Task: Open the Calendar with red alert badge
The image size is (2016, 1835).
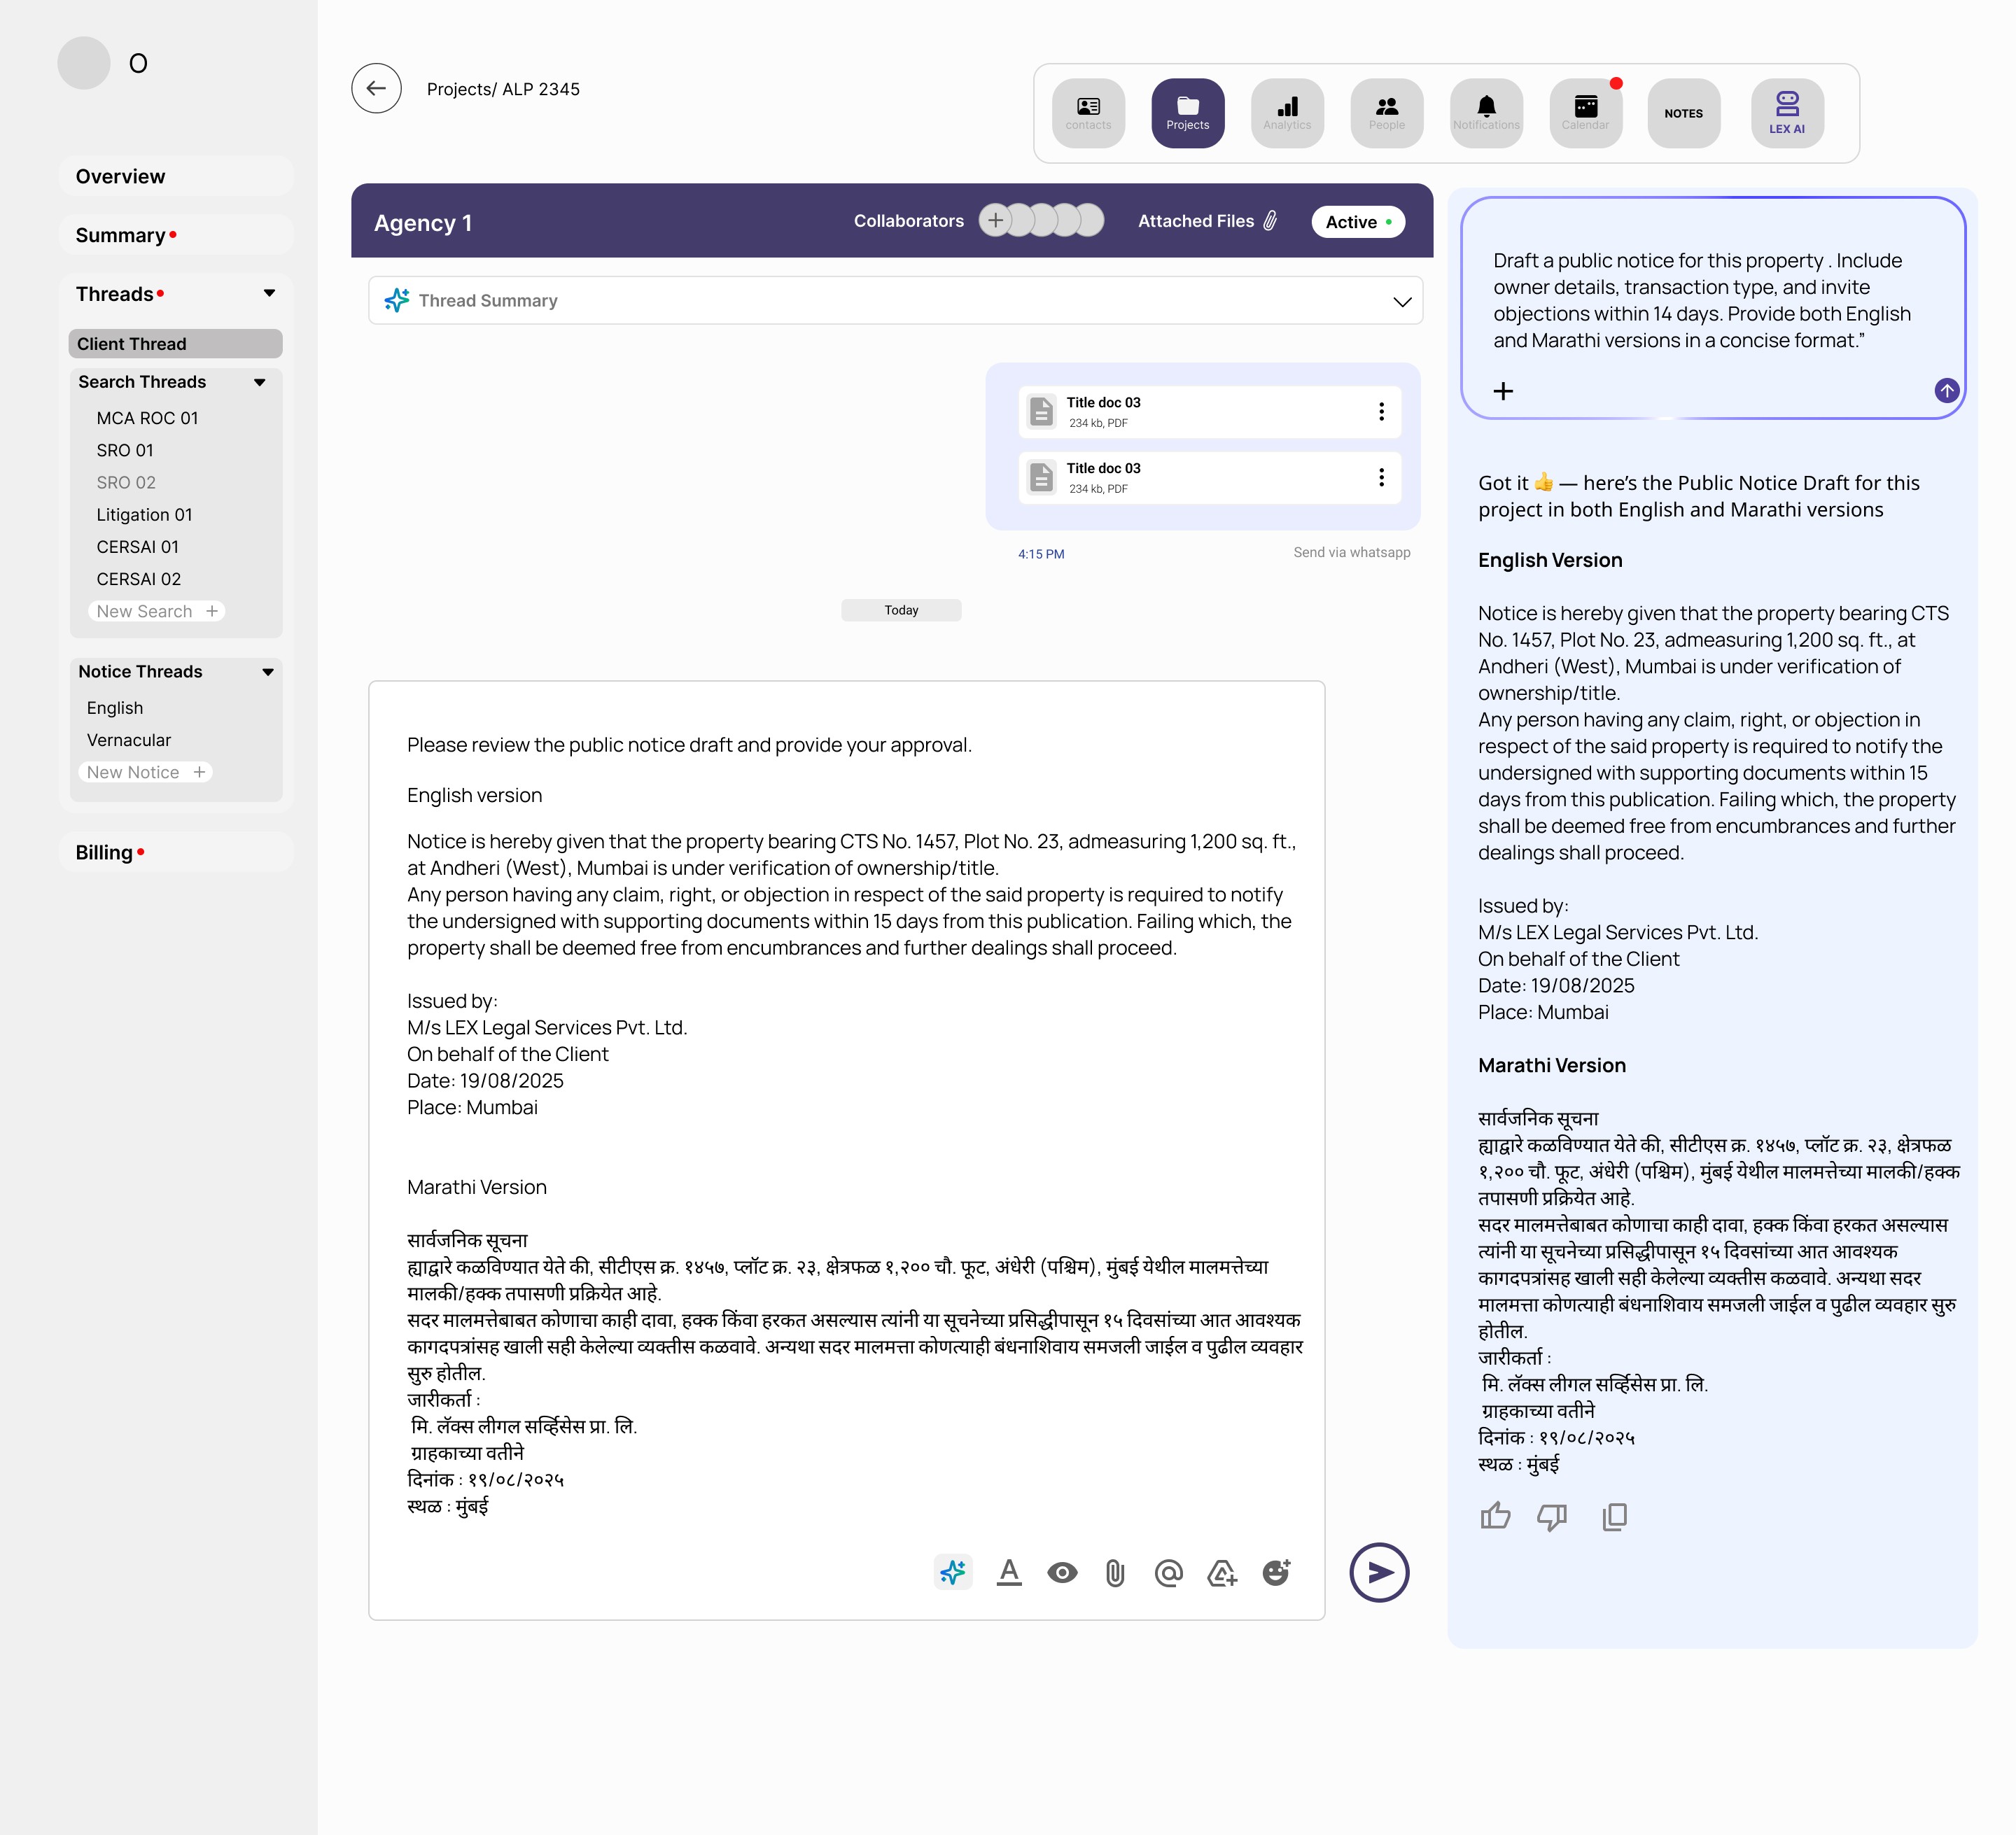Action: click(x=1586, y=112)
